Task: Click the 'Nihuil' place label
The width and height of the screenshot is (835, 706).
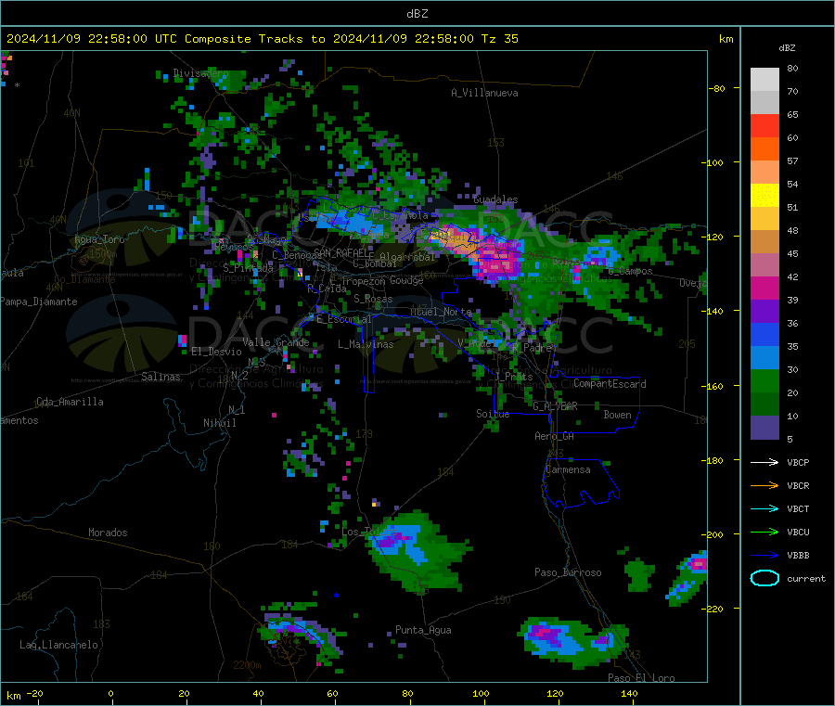Action: [220, 423]
